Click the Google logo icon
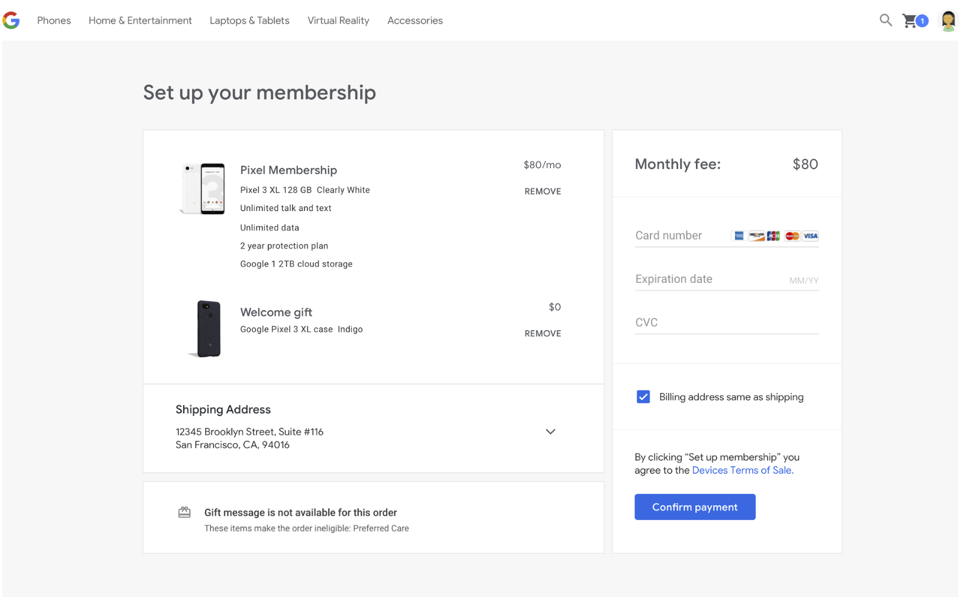Screen dimensions: 961x597 point(11,20)
